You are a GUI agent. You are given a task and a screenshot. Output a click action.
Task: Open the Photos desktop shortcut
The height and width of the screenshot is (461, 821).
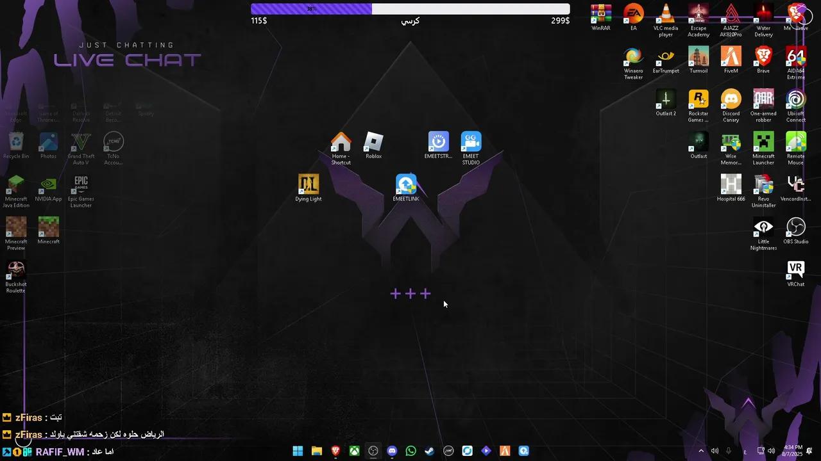tap(48, 145)
